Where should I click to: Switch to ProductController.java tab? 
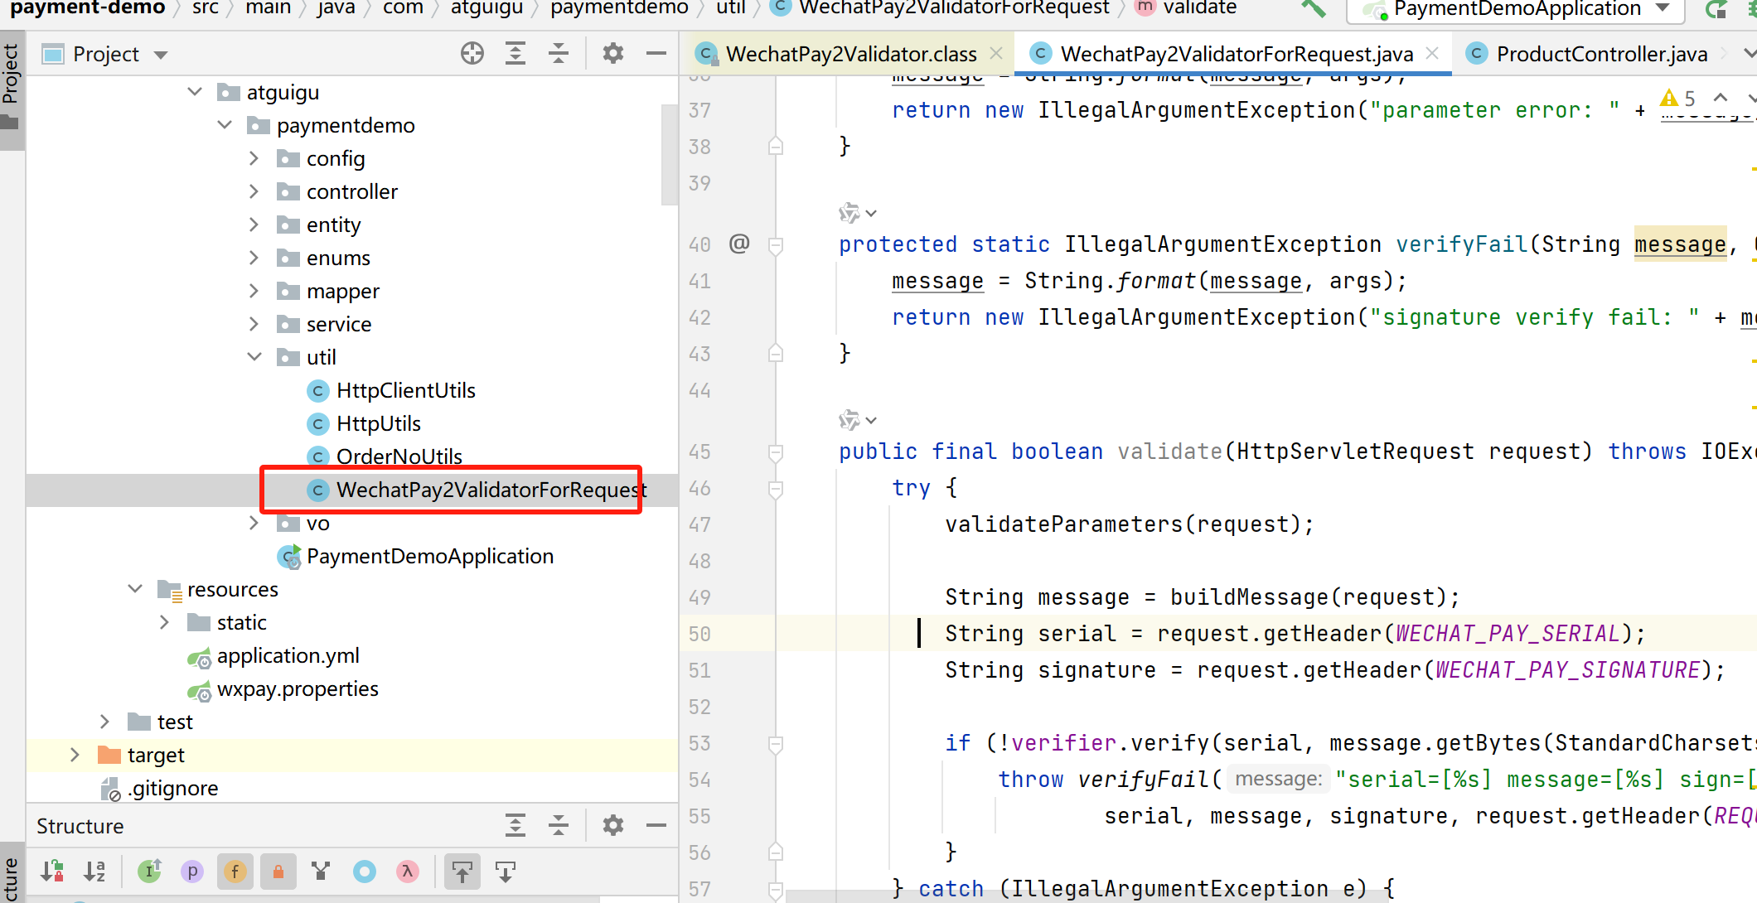click(1600, 54)
